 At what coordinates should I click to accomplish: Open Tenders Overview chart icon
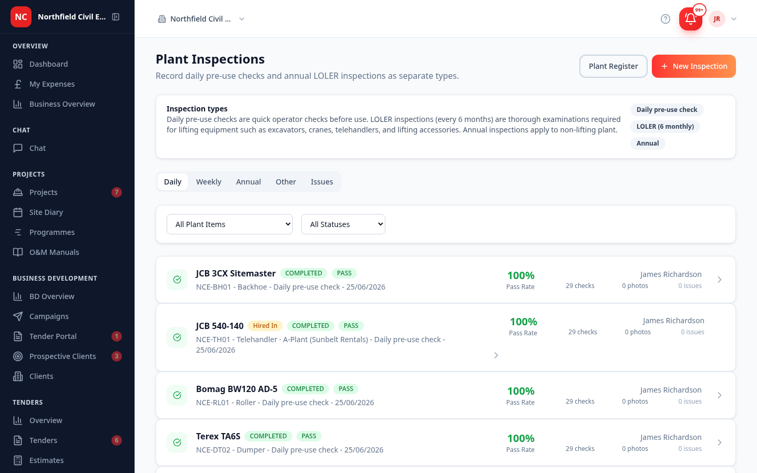(x=18, y=420)
